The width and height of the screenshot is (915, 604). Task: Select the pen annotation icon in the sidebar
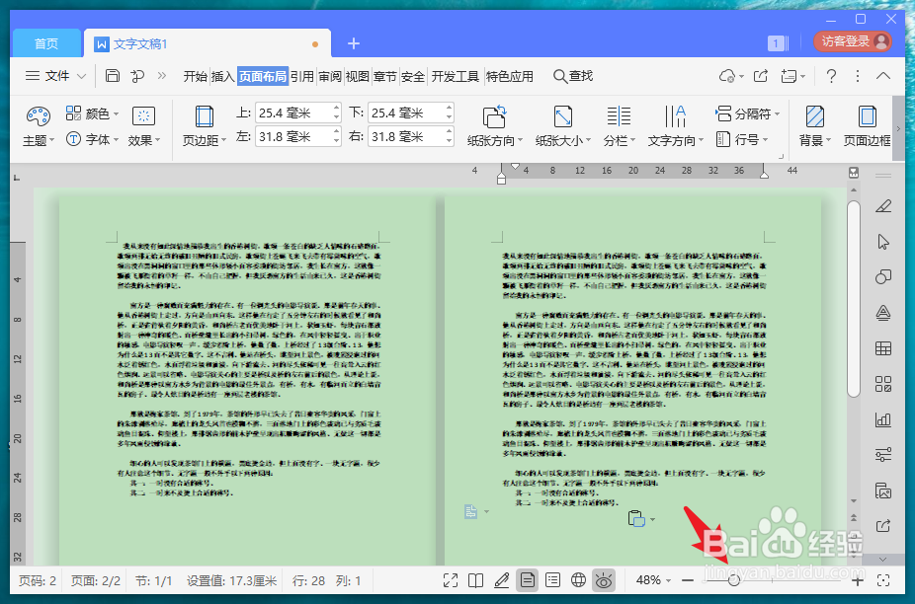coord(882,207)
